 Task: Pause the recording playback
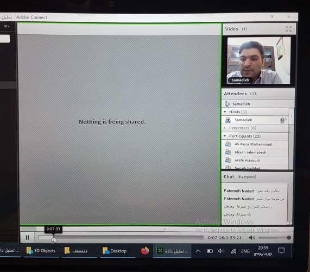27,237
